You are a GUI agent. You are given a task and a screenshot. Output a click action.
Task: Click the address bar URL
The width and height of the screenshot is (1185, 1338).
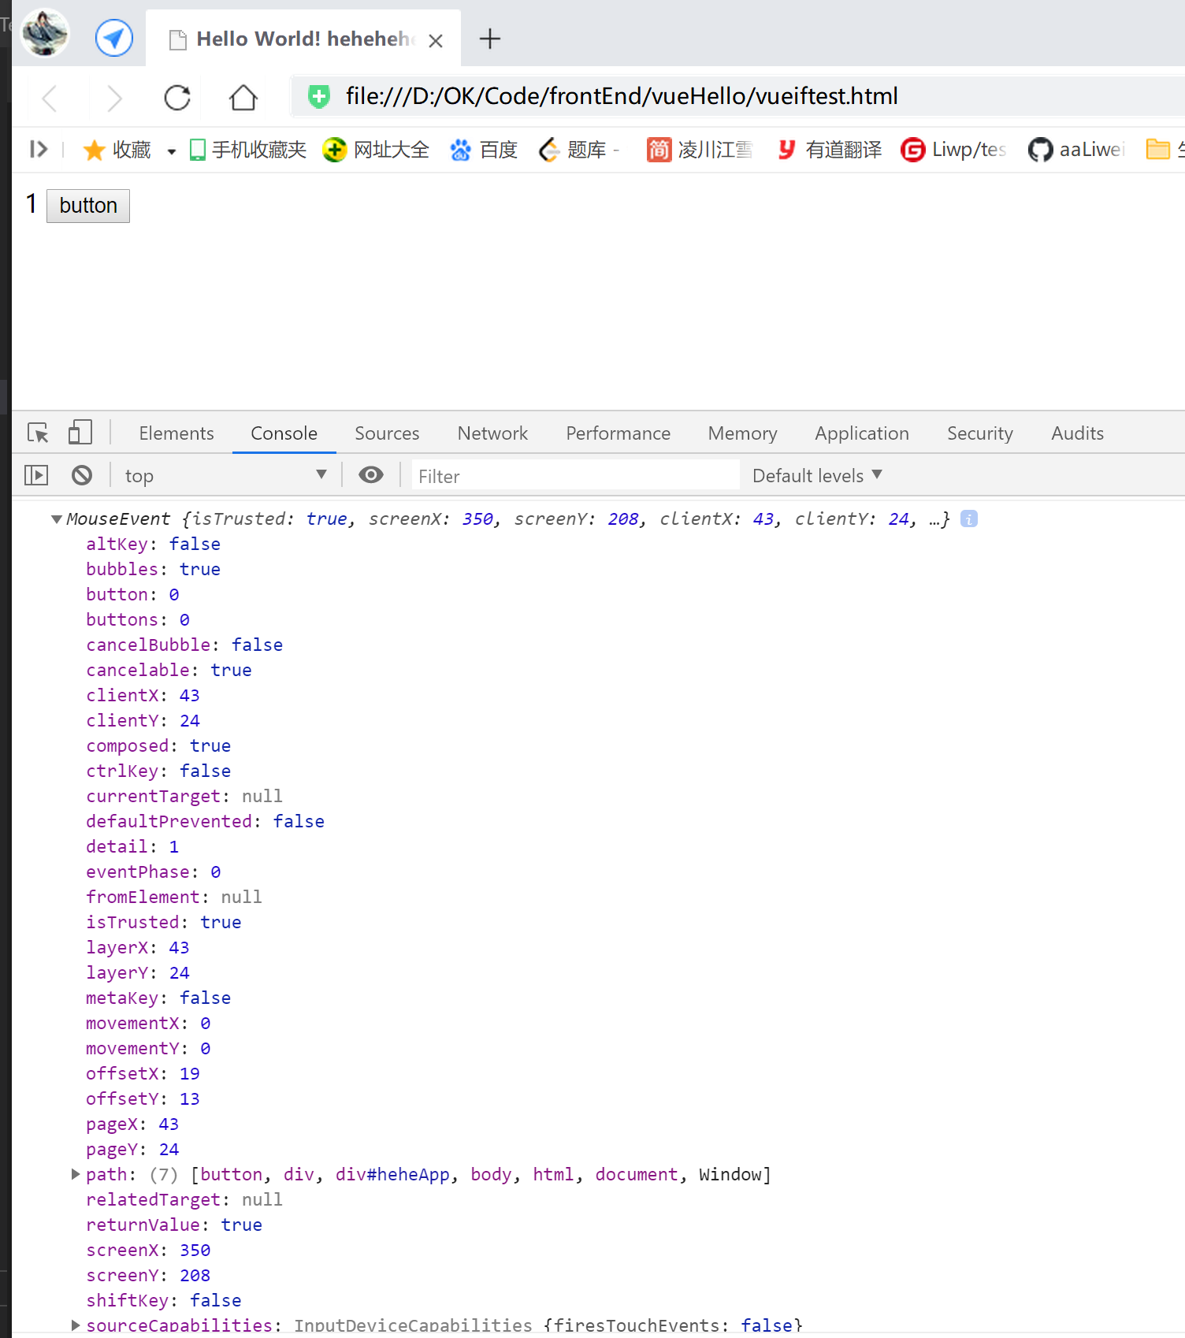coord(622,96)
